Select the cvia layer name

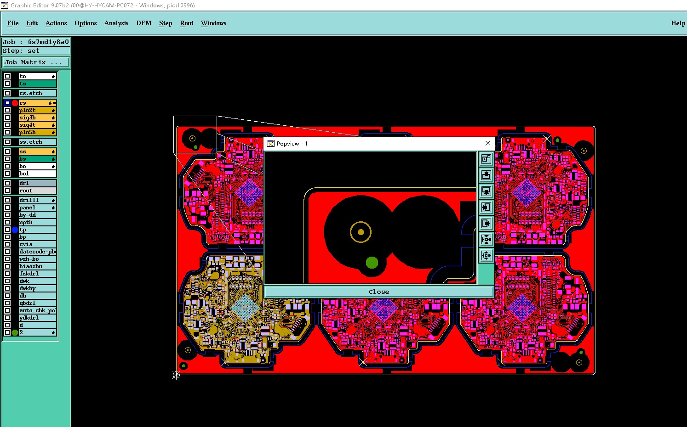point(38,244)
